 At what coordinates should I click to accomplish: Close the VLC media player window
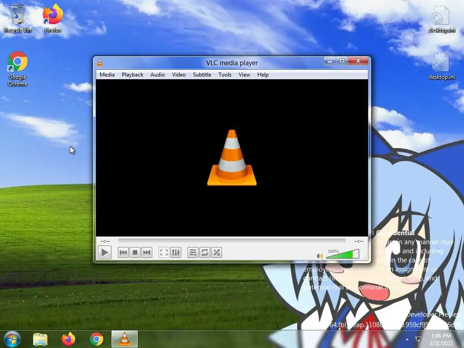pyautogui.click(x=358, y=61)
